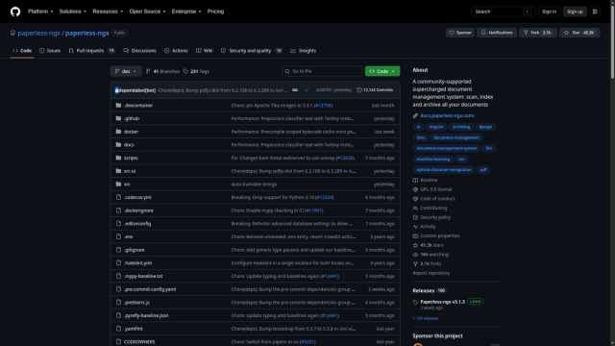Open the .devcontainer folder icon
The height and width of the screenshot is (346, 615).
pos(118,105)
